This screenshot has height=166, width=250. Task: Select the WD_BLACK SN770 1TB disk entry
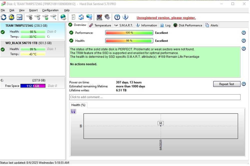[32, 49]
